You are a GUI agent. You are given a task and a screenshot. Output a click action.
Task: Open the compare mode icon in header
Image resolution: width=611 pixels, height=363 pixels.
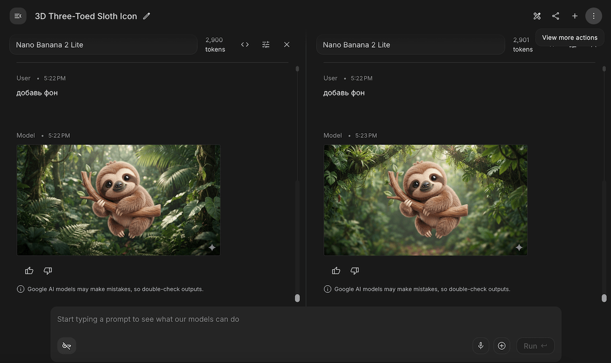(537, 16)
